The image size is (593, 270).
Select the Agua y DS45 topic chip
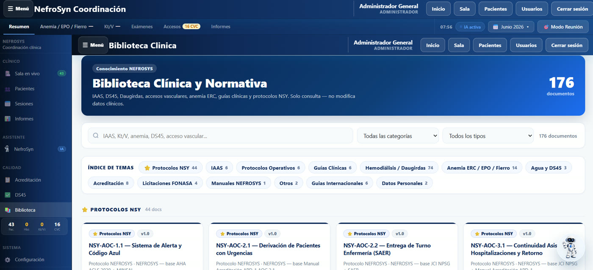(x=549, y=168)
